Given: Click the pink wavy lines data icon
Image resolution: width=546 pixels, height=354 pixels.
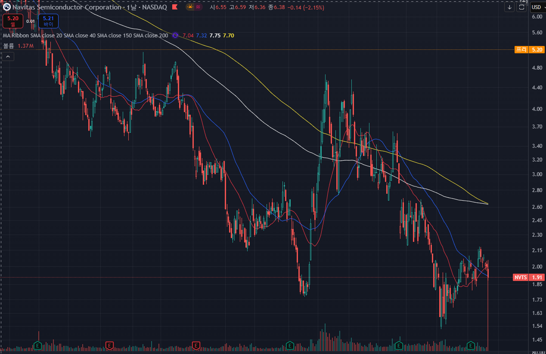Looking at the screenshot, I should pyautogui.click(x=198, y=7).
